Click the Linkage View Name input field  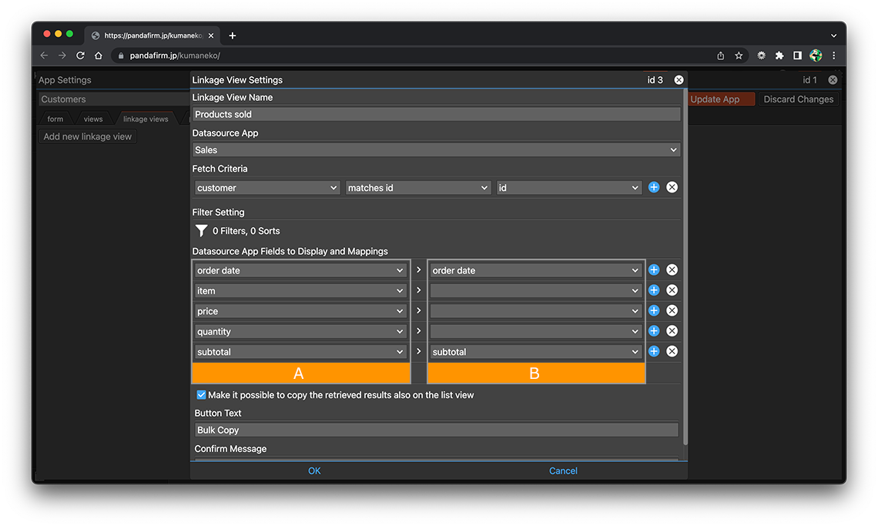tap(436, 114)
